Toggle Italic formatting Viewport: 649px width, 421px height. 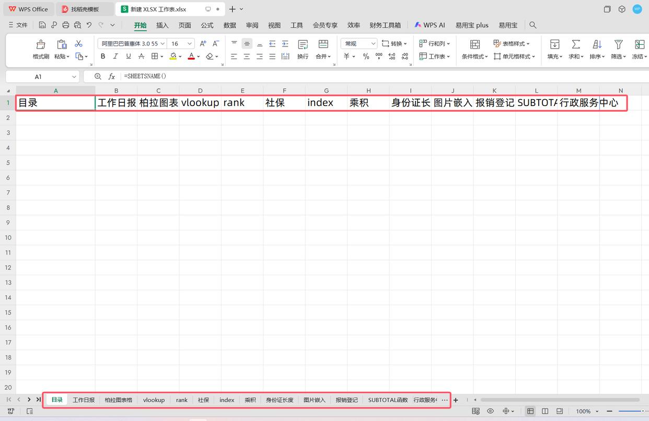coord(115,56)
